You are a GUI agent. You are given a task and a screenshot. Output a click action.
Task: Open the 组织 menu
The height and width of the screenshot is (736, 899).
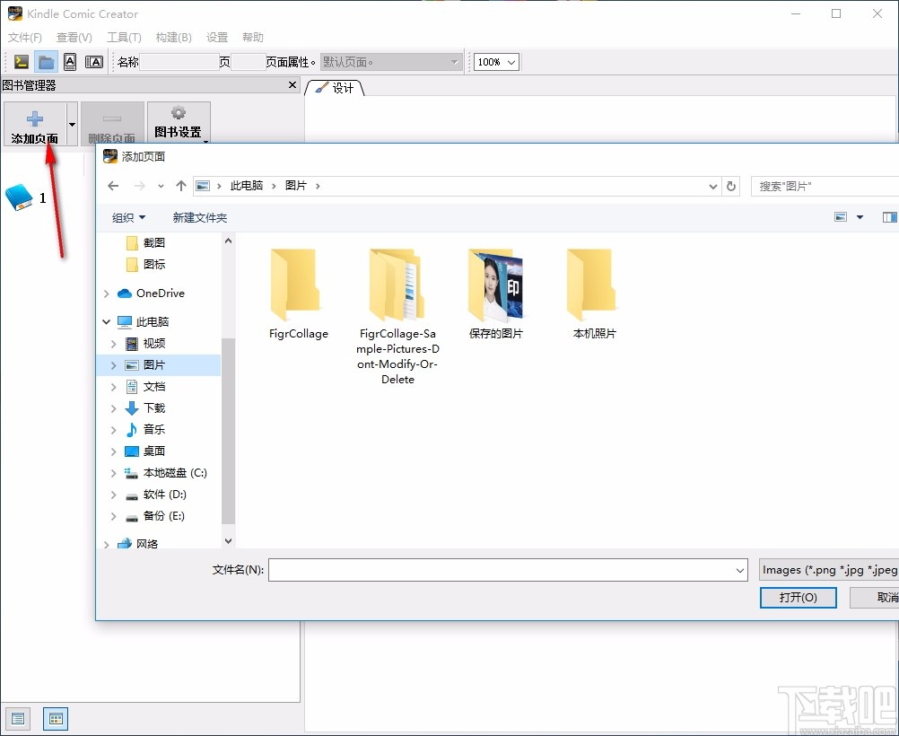click(x=128, y=217)
